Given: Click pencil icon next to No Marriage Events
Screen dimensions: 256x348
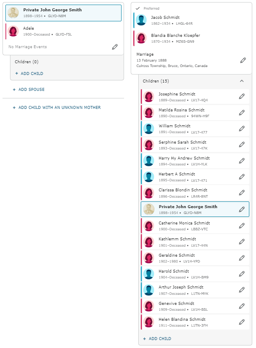Looking at the screenshot, I should pyautogui.click(x=115, y=47).
